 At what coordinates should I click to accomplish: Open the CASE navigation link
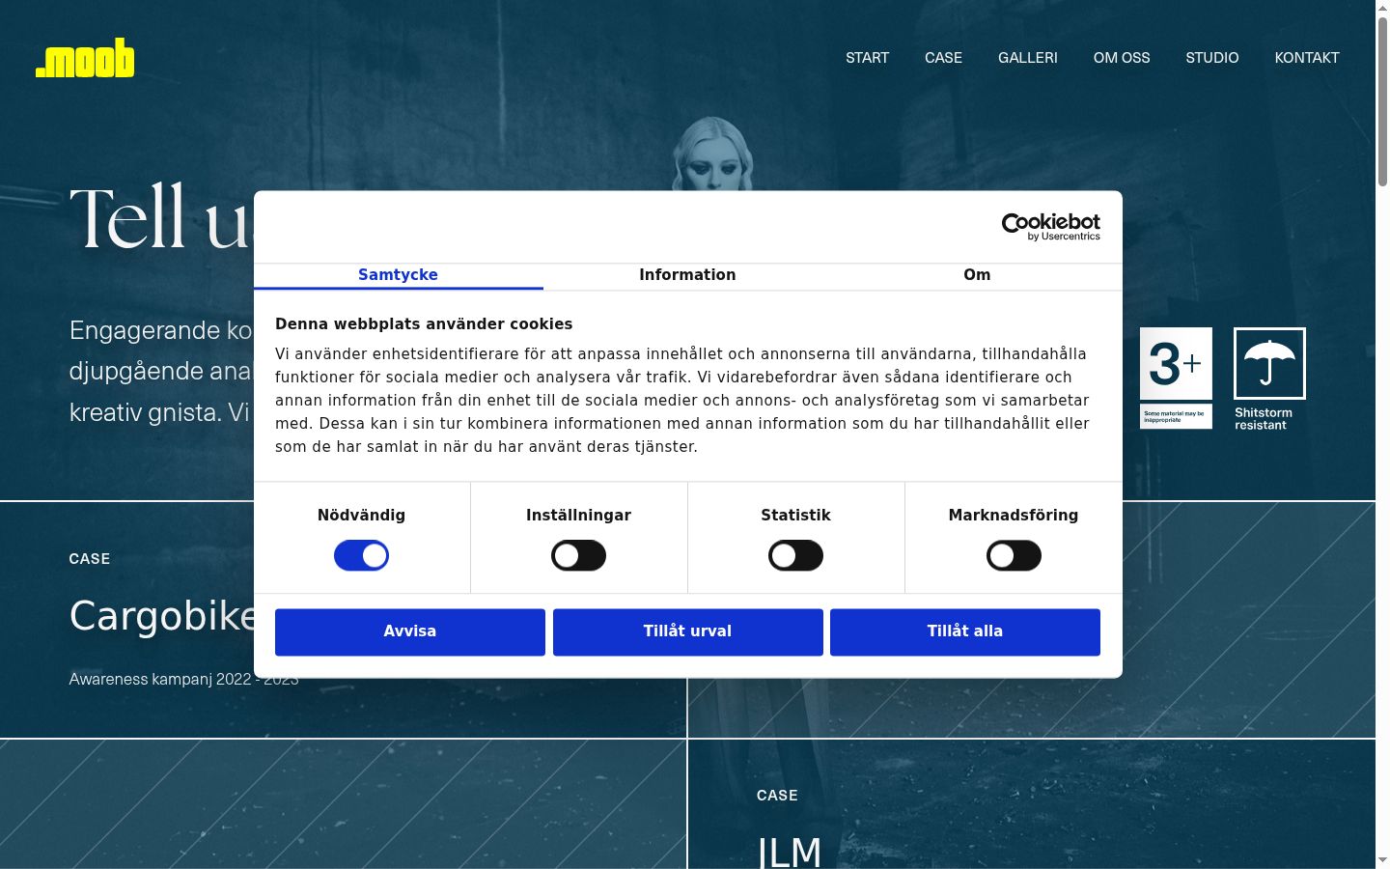click(x=943, y=58)
